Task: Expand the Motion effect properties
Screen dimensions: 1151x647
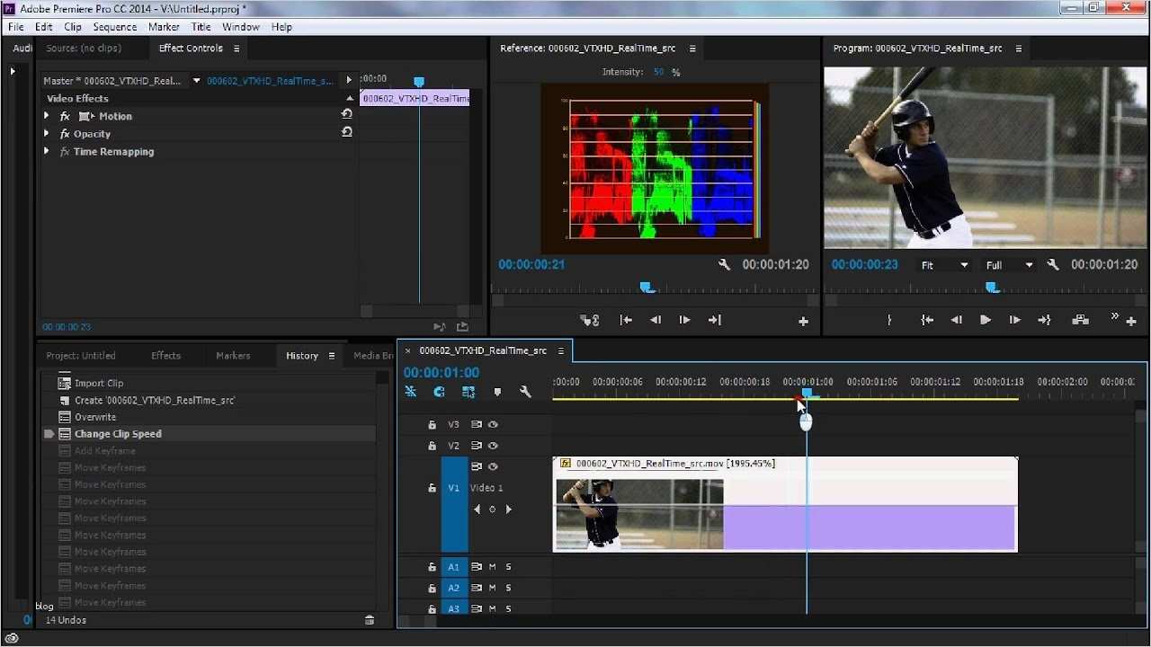Action: point(47,116)
